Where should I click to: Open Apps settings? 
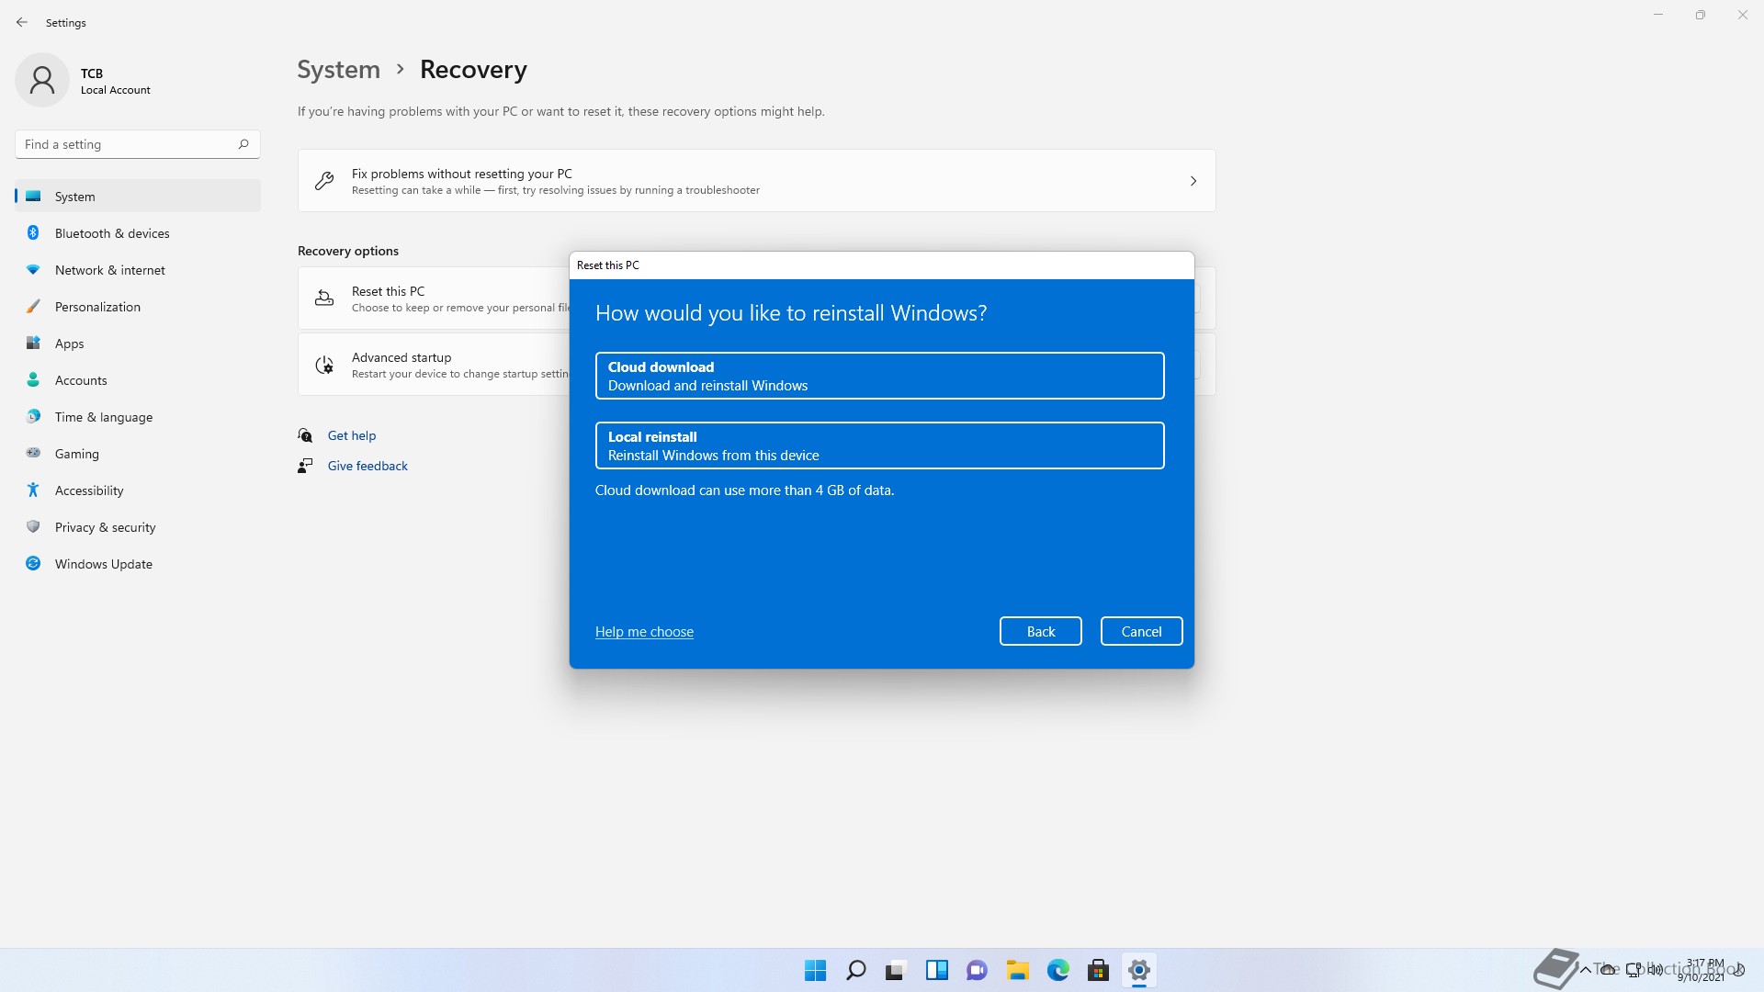(x=138, y=344)
